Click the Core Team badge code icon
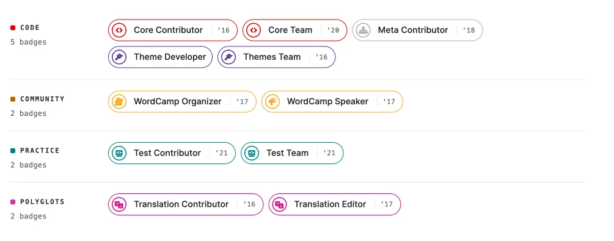The height and width of the screenshot is (241, 614). tap(254, 30)
